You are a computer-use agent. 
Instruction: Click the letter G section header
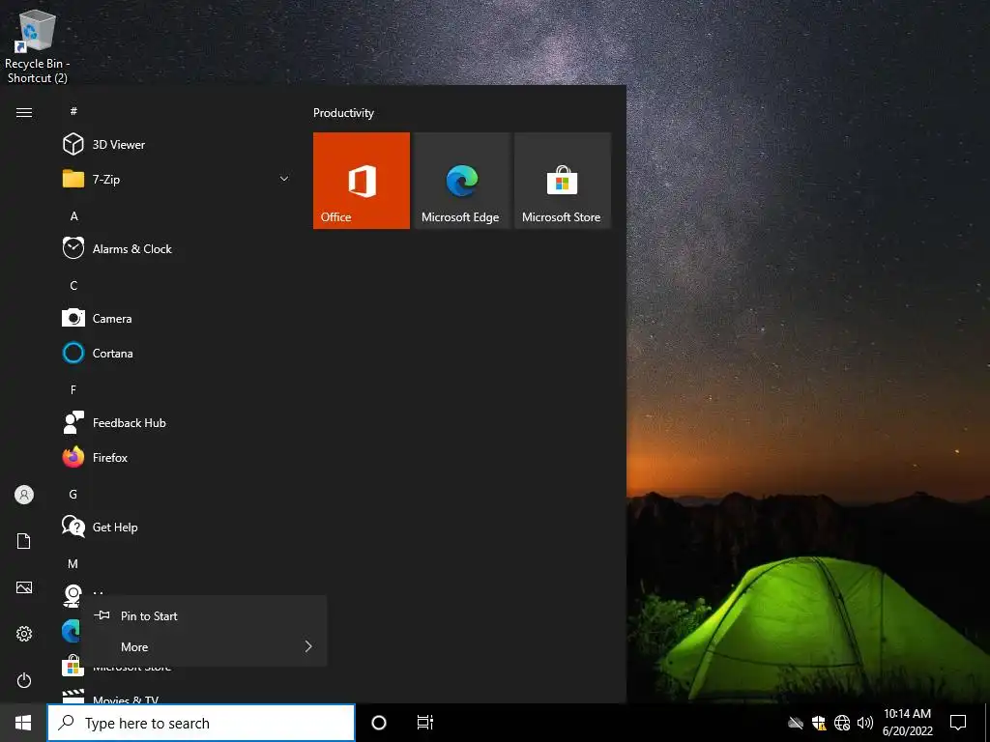tap(73, 495)
